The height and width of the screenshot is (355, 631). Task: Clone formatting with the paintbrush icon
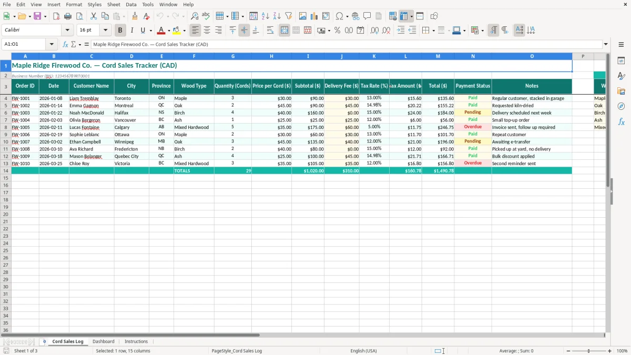(x=135, y=16)
